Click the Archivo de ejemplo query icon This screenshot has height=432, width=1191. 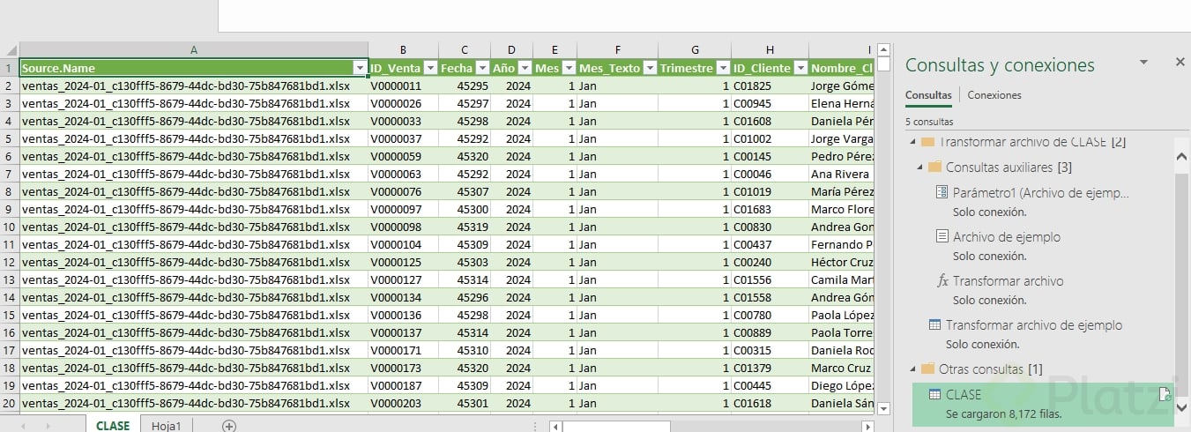pos(941,236)
